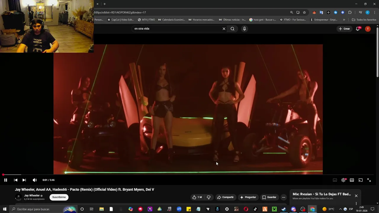The height and width of the screenshot is (213, 379).
Task: Open the Entrepreneur bookmark
Action: tap(324, 20)
